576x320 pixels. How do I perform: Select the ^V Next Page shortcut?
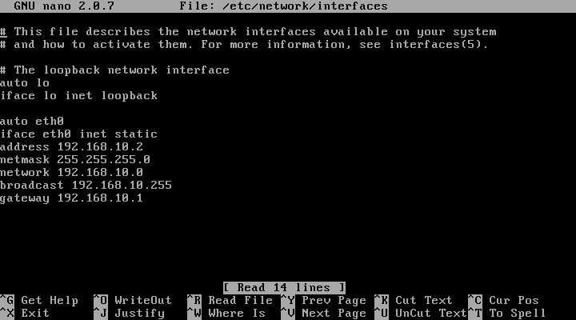click(324, 314)
